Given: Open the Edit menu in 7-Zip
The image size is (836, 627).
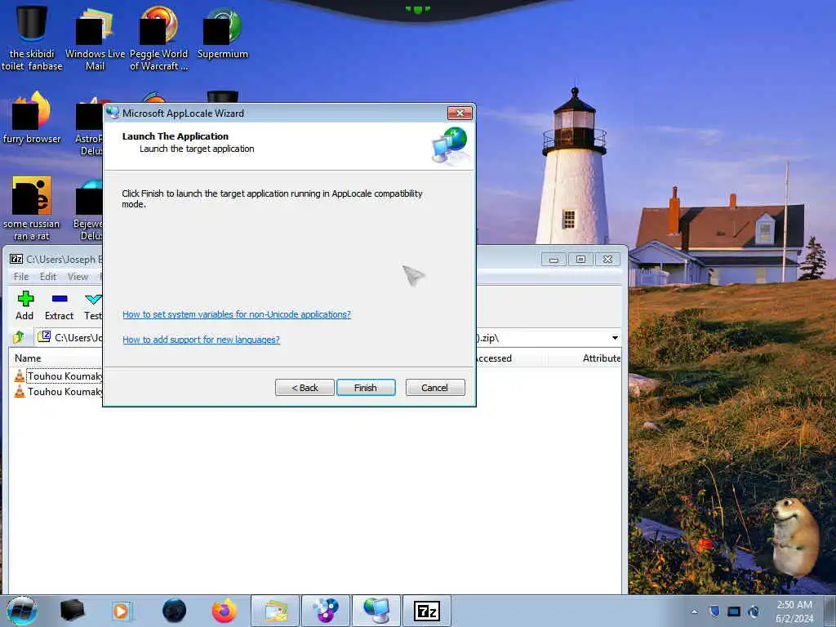Looking at the screenshot, I should [x=48, y=277].
